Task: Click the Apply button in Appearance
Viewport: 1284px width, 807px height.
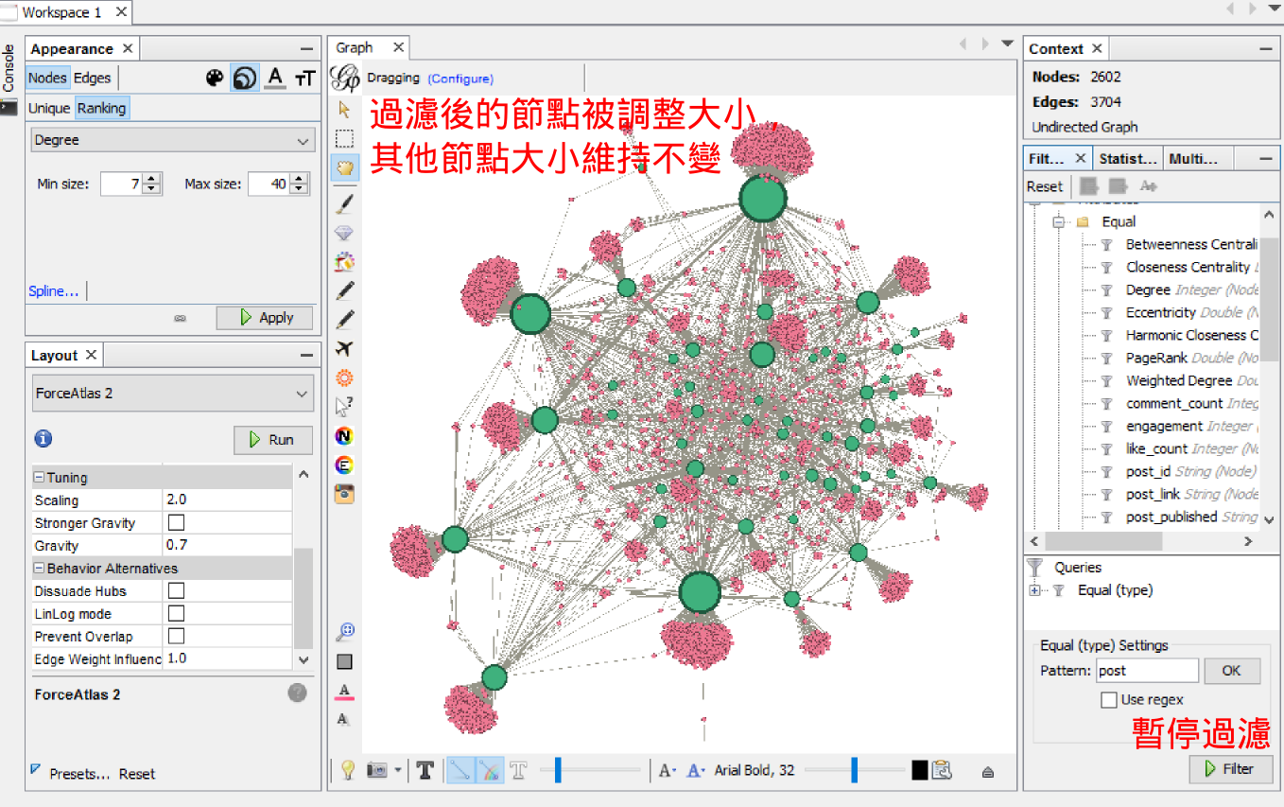Action: (265, 318)
